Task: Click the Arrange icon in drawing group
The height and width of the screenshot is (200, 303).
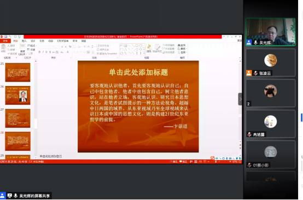Action: tap(149, 48)
